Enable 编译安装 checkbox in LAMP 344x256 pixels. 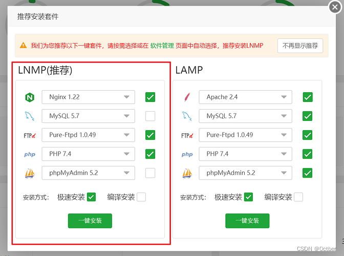[x=298, y=197]
